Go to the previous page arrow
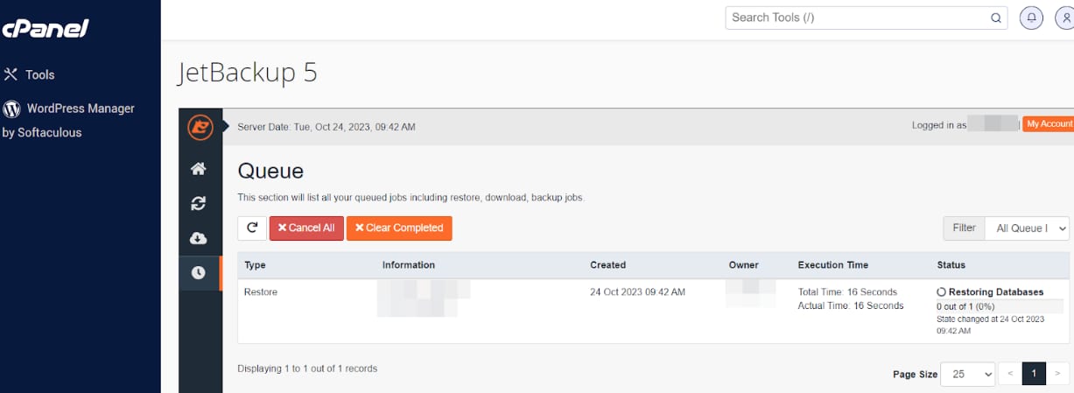Viewport: 1074px width, 393px height. click(1010, 374)
